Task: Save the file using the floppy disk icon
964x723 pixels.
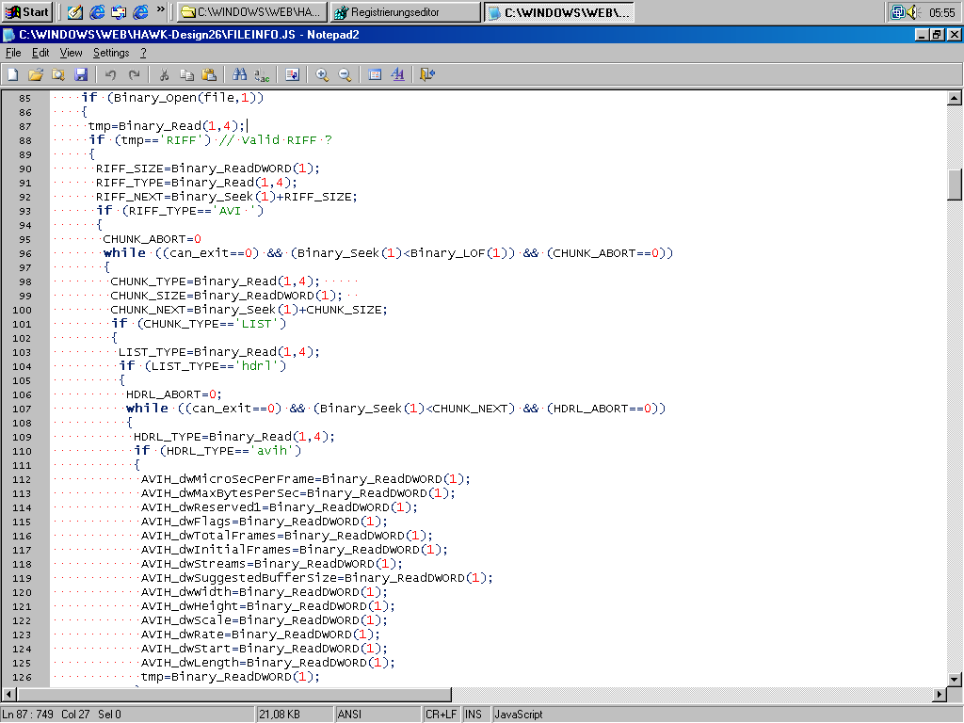Action: point(81,75)
